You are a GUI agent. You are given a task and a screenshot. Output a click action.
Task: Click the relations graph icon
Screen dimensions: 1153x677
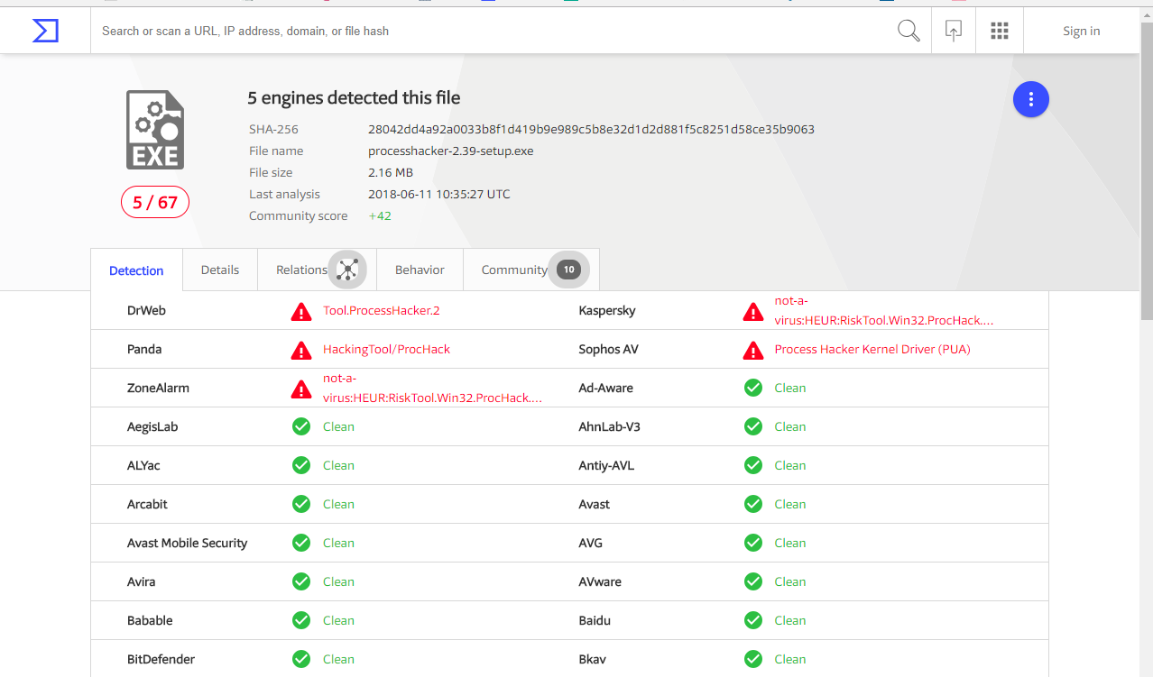tap(347, 270)
